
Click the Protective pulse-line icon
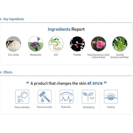click(x=66, y=97)
